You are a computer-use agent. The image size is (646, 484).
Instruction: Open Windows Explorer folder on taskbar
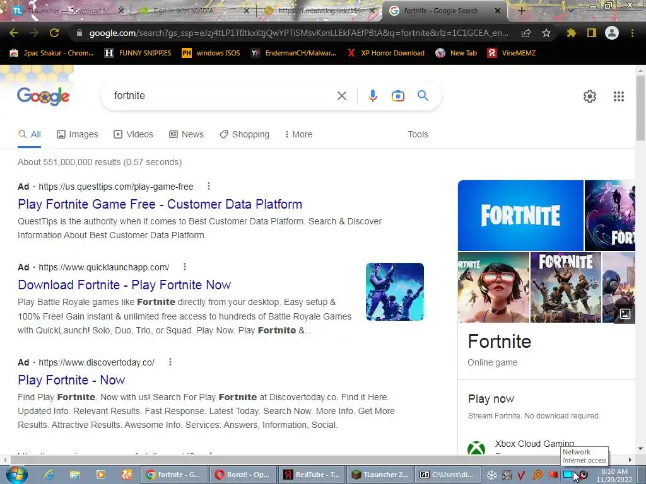75,475
